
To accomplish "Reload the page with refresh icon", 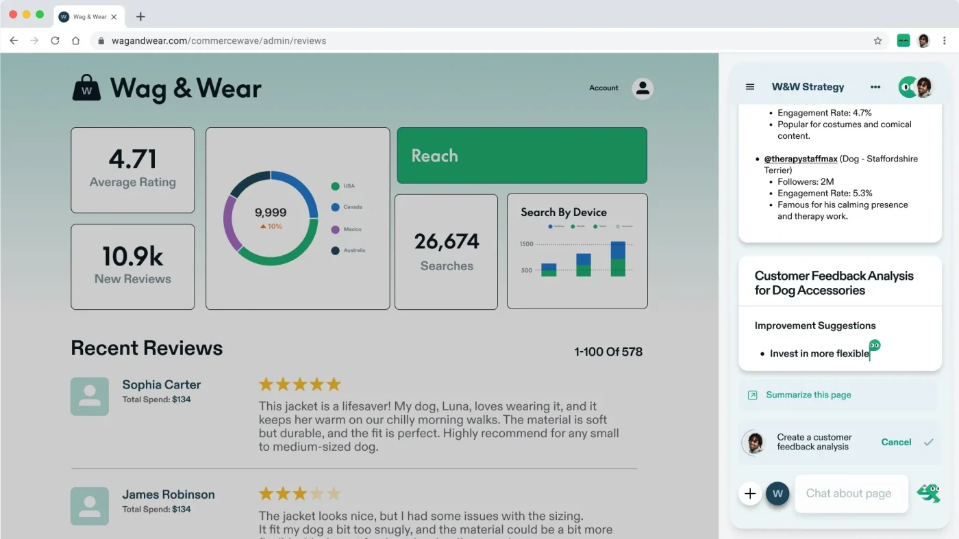I will (55, 41).
